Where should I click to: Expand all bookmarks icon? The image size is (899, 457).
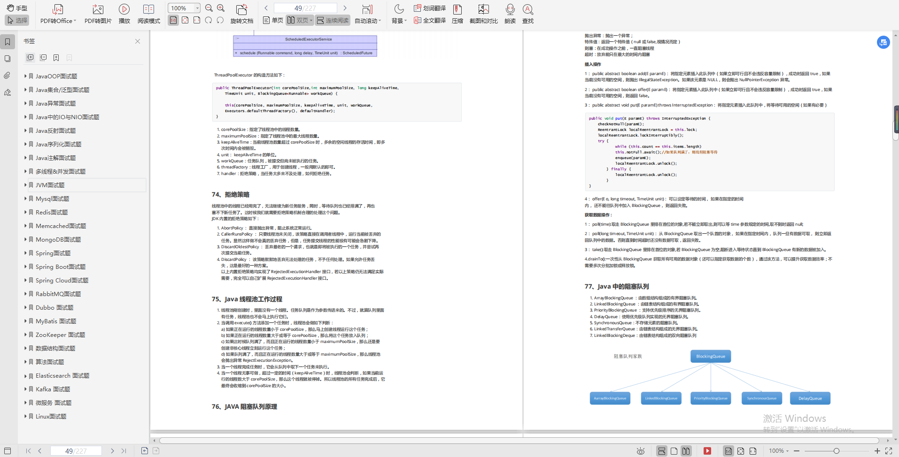pyautogui.click(x=30, y=57)
